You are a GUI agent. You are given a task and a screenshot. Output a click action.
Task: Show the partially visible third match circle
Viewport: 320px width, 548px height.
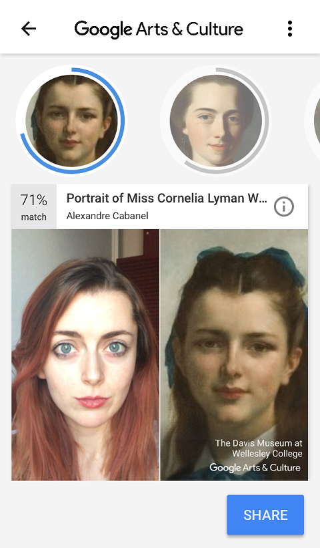pyautogui.click(x=315, y=120)
